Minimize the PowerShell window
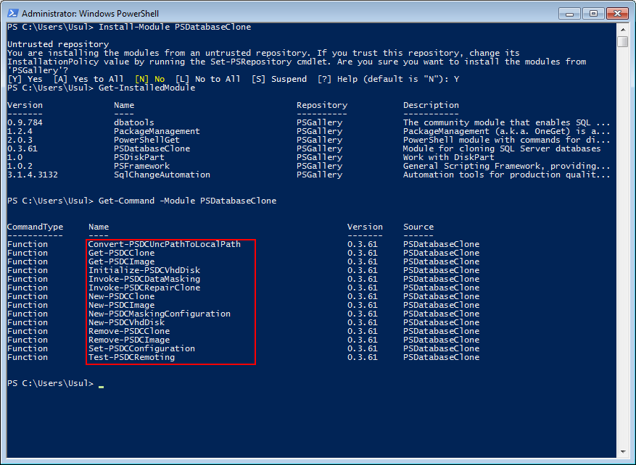This screenshot has height=465, width=636. (x=572, y=13)
